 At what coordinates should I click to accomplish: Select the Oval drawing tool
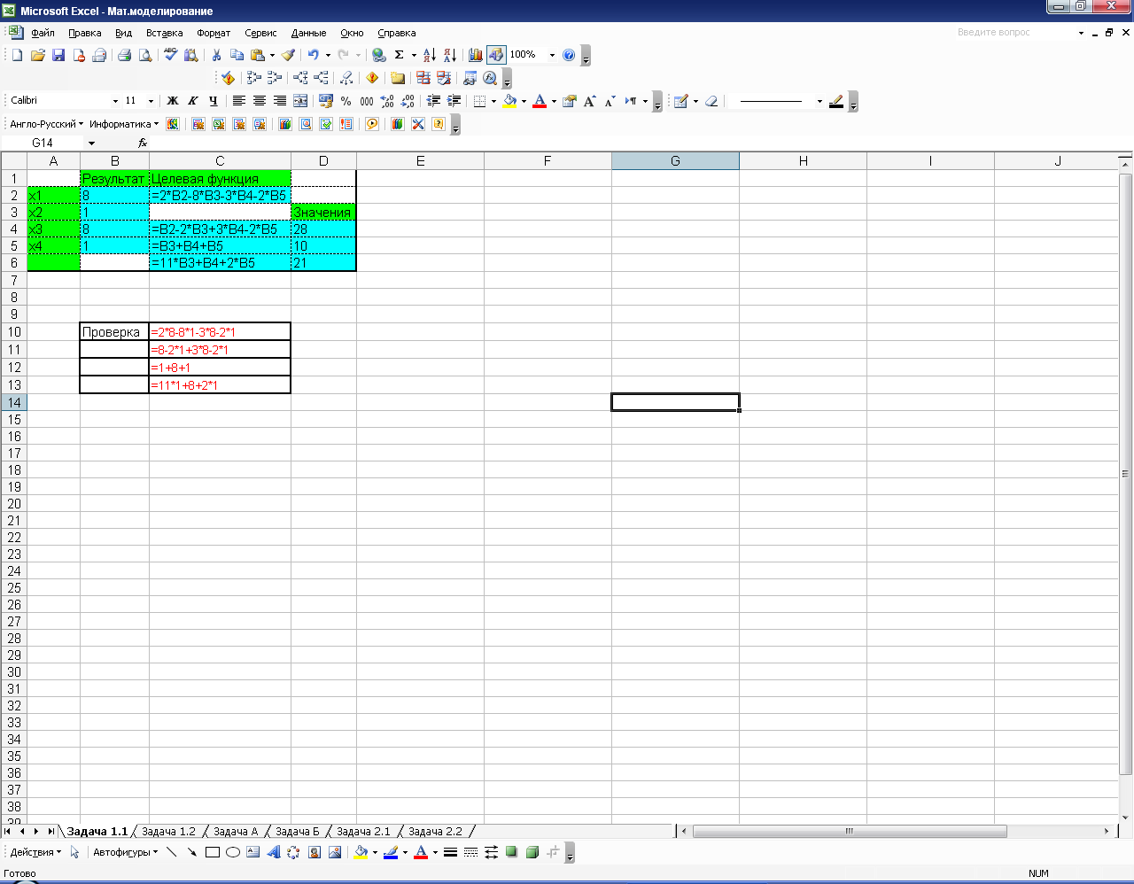233,852
